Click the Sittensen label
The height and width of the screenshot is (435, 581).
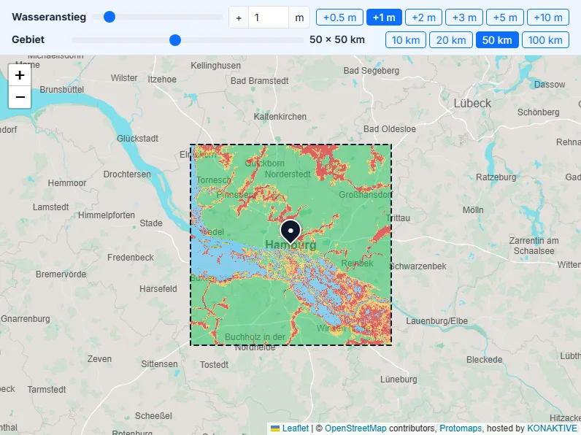click(159, 364)
